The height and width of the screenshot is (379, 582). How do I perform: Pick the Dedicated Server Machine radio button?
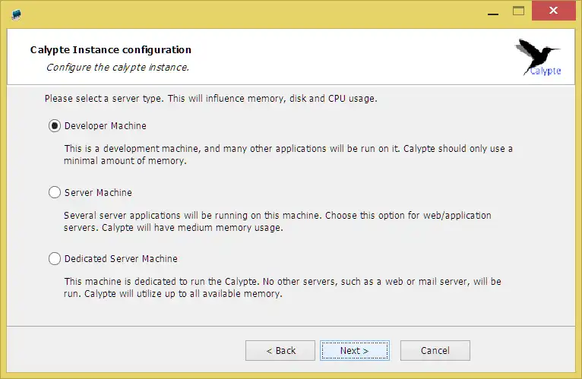coord(55,259)
